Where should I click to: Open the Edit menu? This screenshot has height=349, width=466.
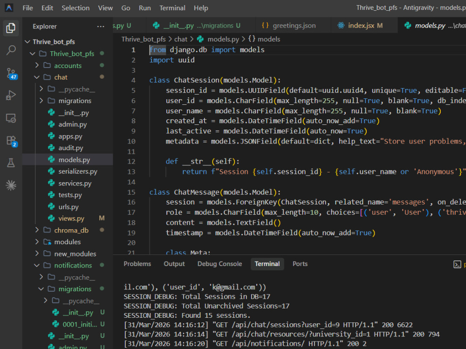[x=47, y=8]
